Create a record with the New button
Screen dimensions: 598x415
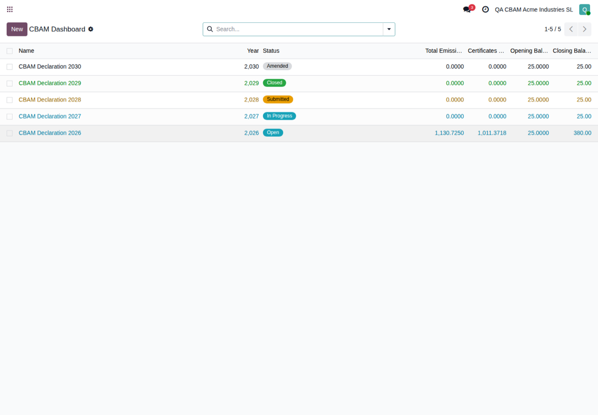(x=17, y=29)
